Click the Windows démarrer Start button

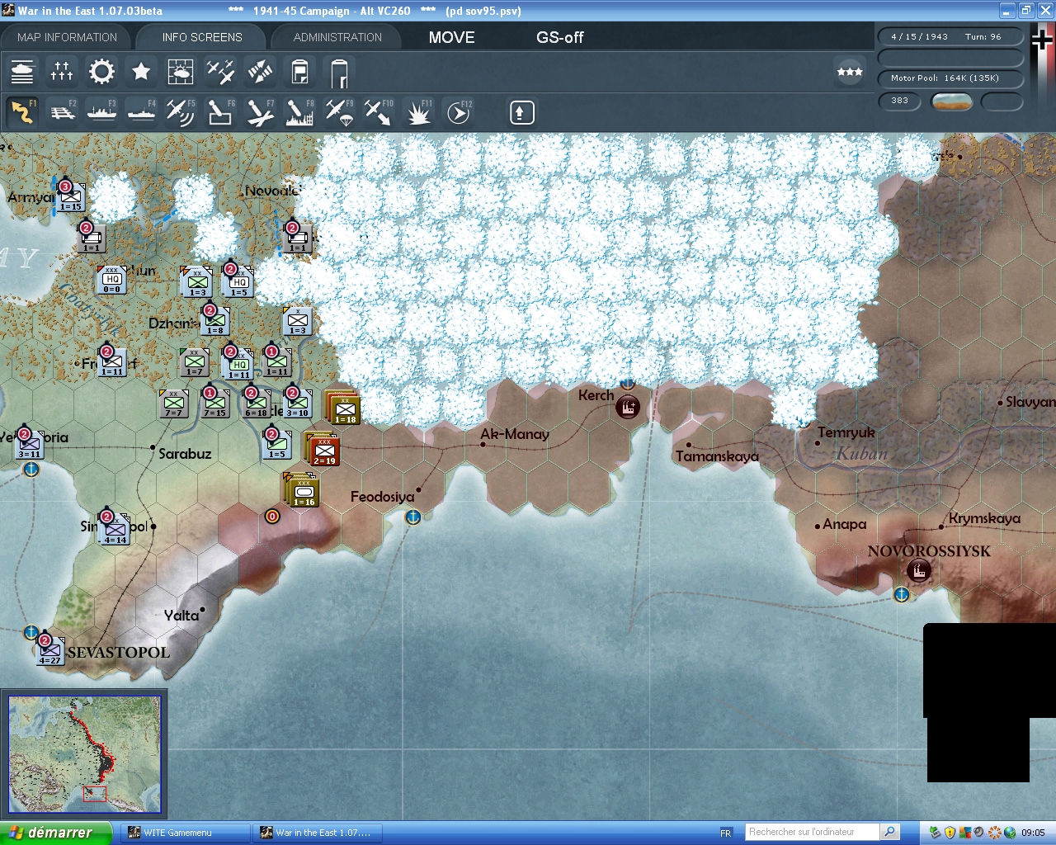[x=55, y=833]
